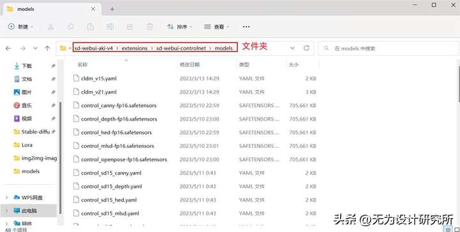This screenshot has height=232, width=460.
Task: Open the View (查看) dropdown
Action: [x=217, y=27]
